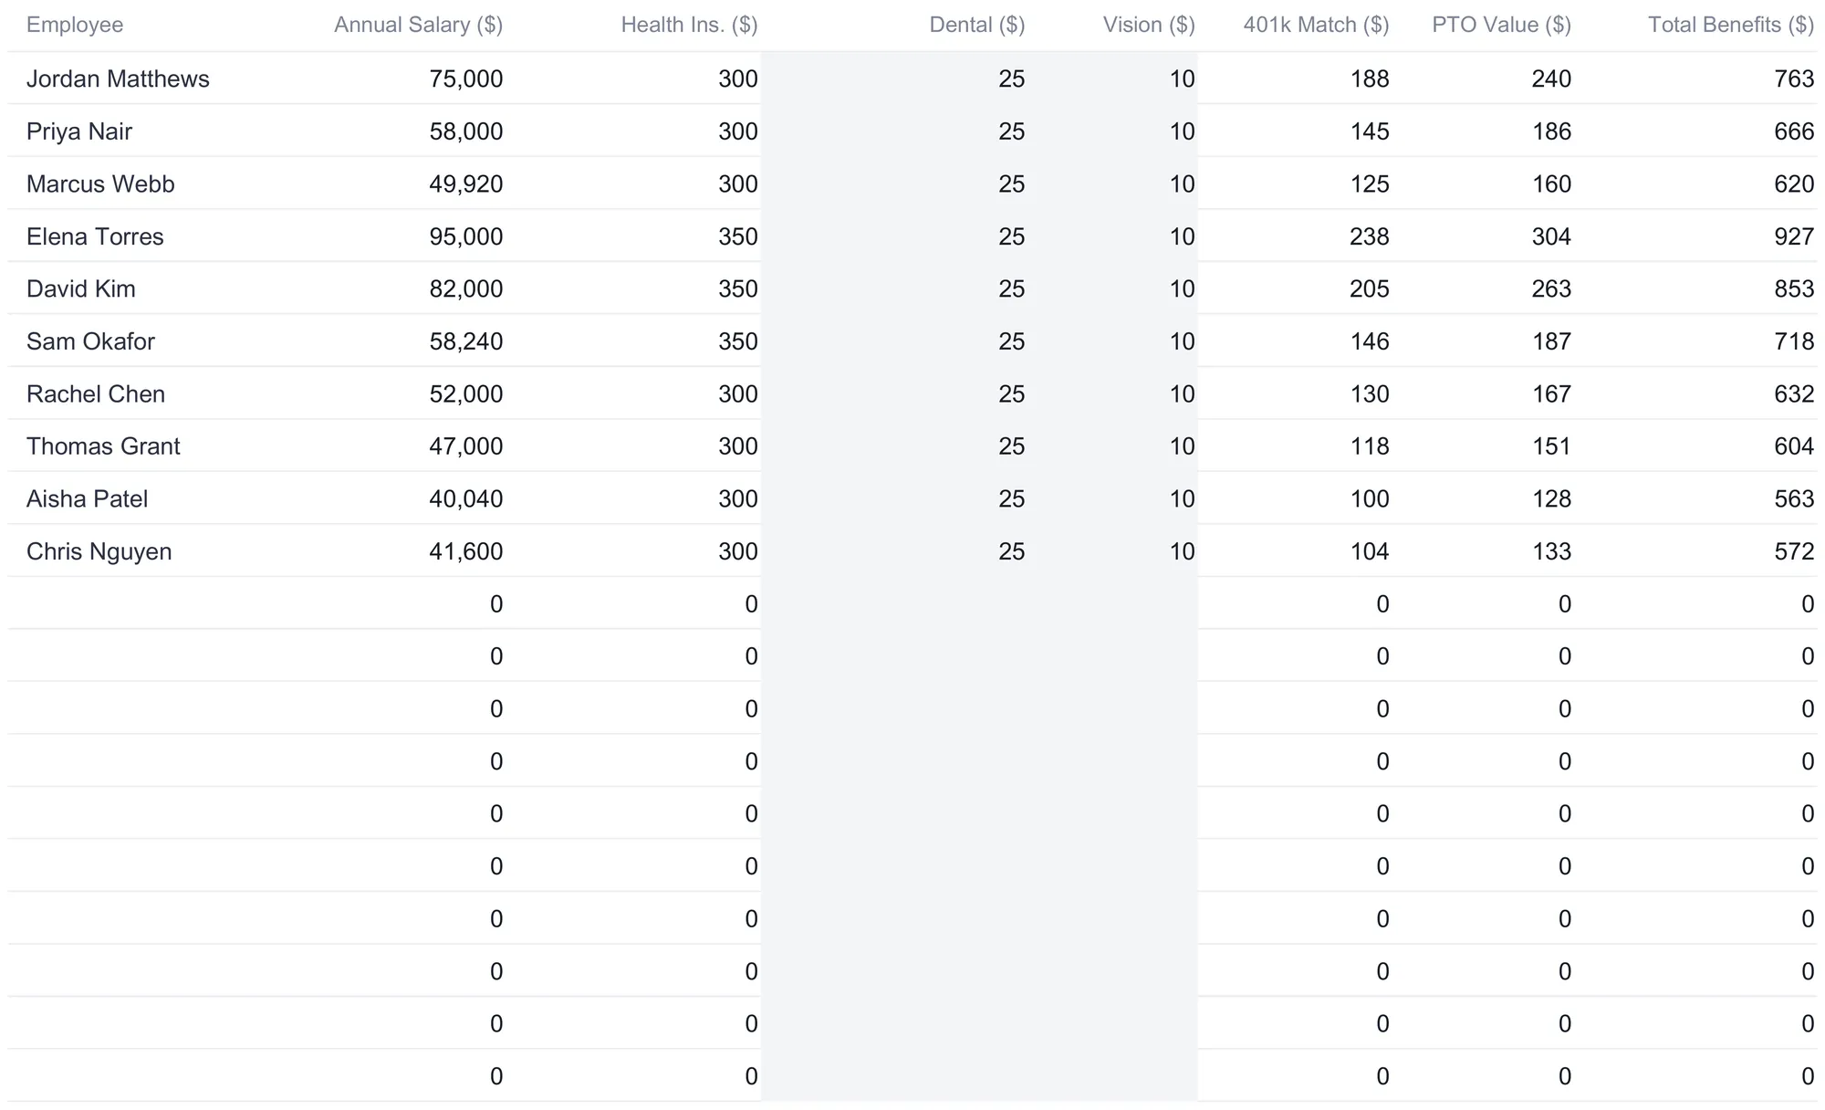Select total benefits value 927
The width and height of the screenshot is (1825, 1110).
tap(1794, 236)
